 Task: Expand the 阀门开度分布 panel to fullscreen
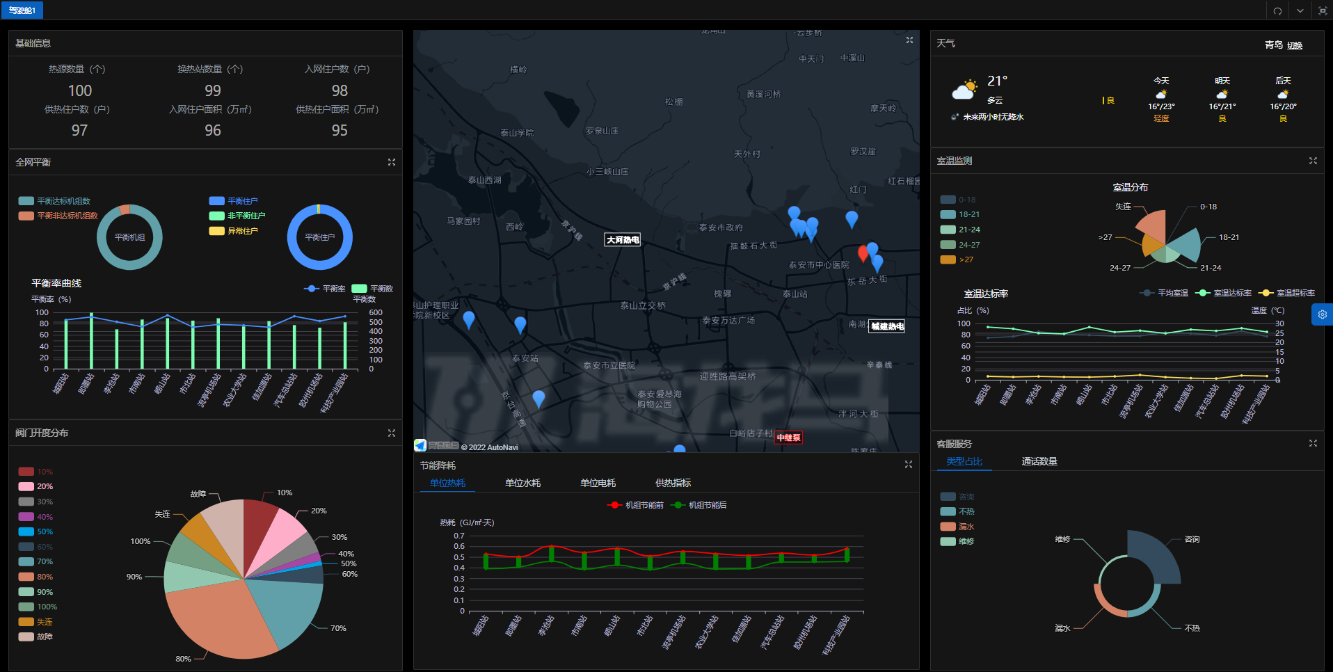click(x=392, y=433)
